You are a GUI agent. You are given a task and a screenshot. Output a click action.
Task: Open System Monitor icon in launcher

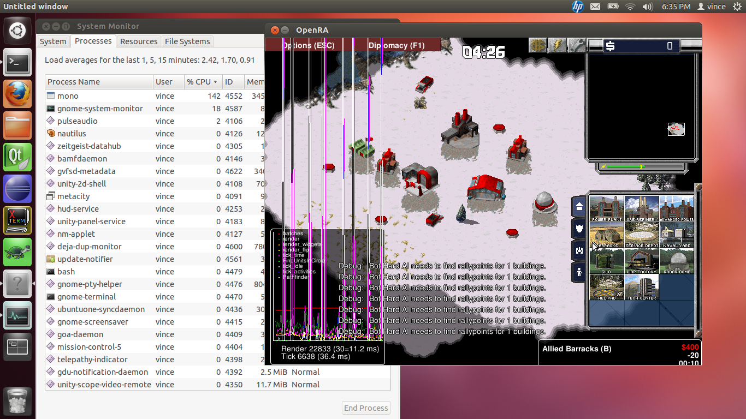(17, 315)
